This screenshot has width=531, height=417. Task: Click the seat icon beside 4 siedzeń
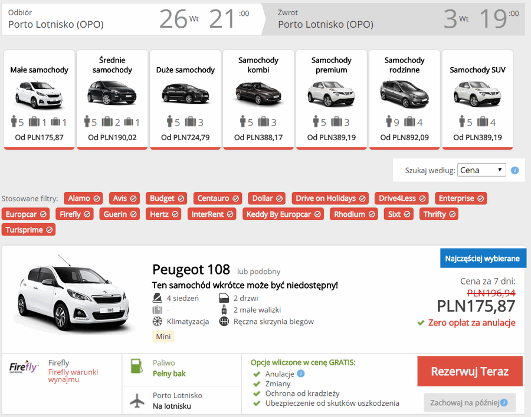click(x=157, y=298)
